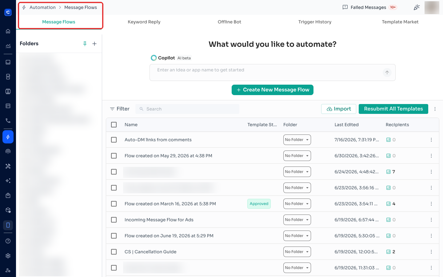Check the Auto-DM links from comments row
Image resolution: width=443 pixels, height=277 pixels.
tap(114, 140)
